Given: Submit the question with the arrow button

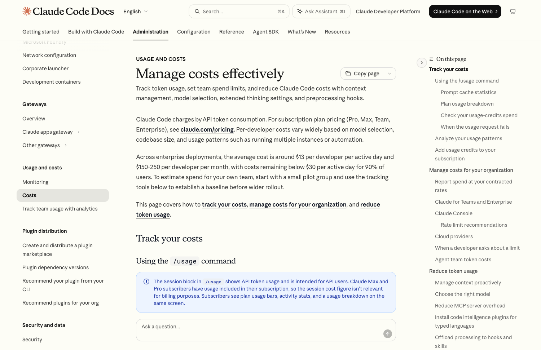Looking at the screenshot, I should pos(388,334).
